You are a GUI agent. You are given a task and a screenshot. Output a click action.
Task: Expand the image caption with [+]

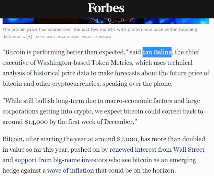point(29,36)
